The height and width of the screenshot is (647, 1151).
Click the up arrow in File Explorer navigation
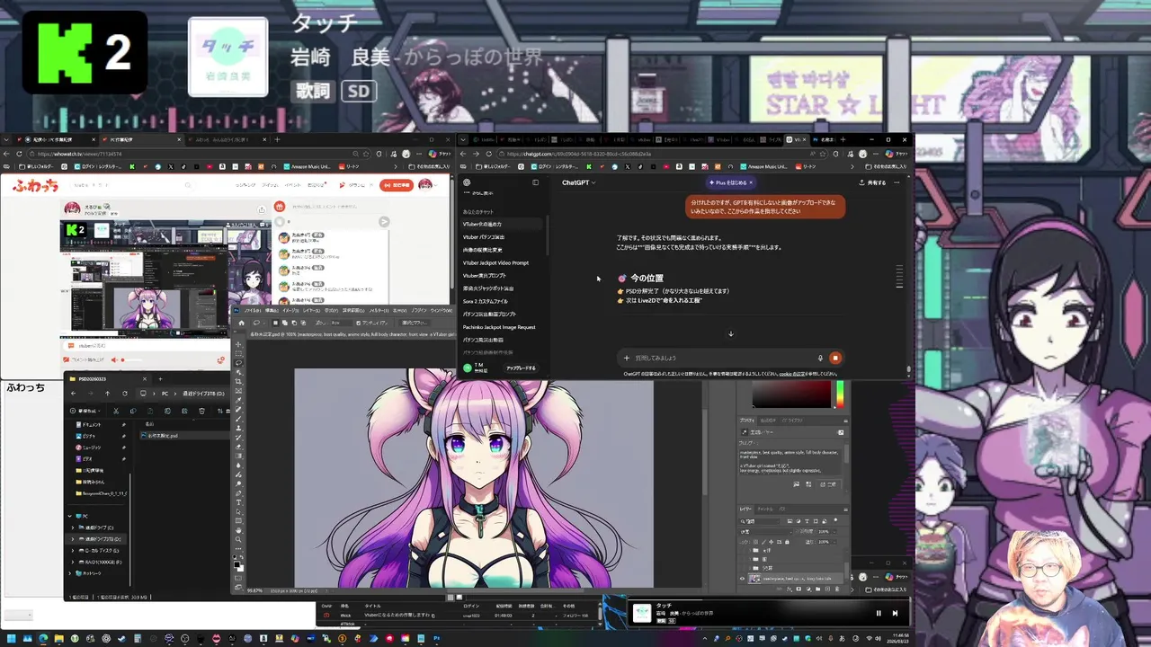tap(107, 394)
